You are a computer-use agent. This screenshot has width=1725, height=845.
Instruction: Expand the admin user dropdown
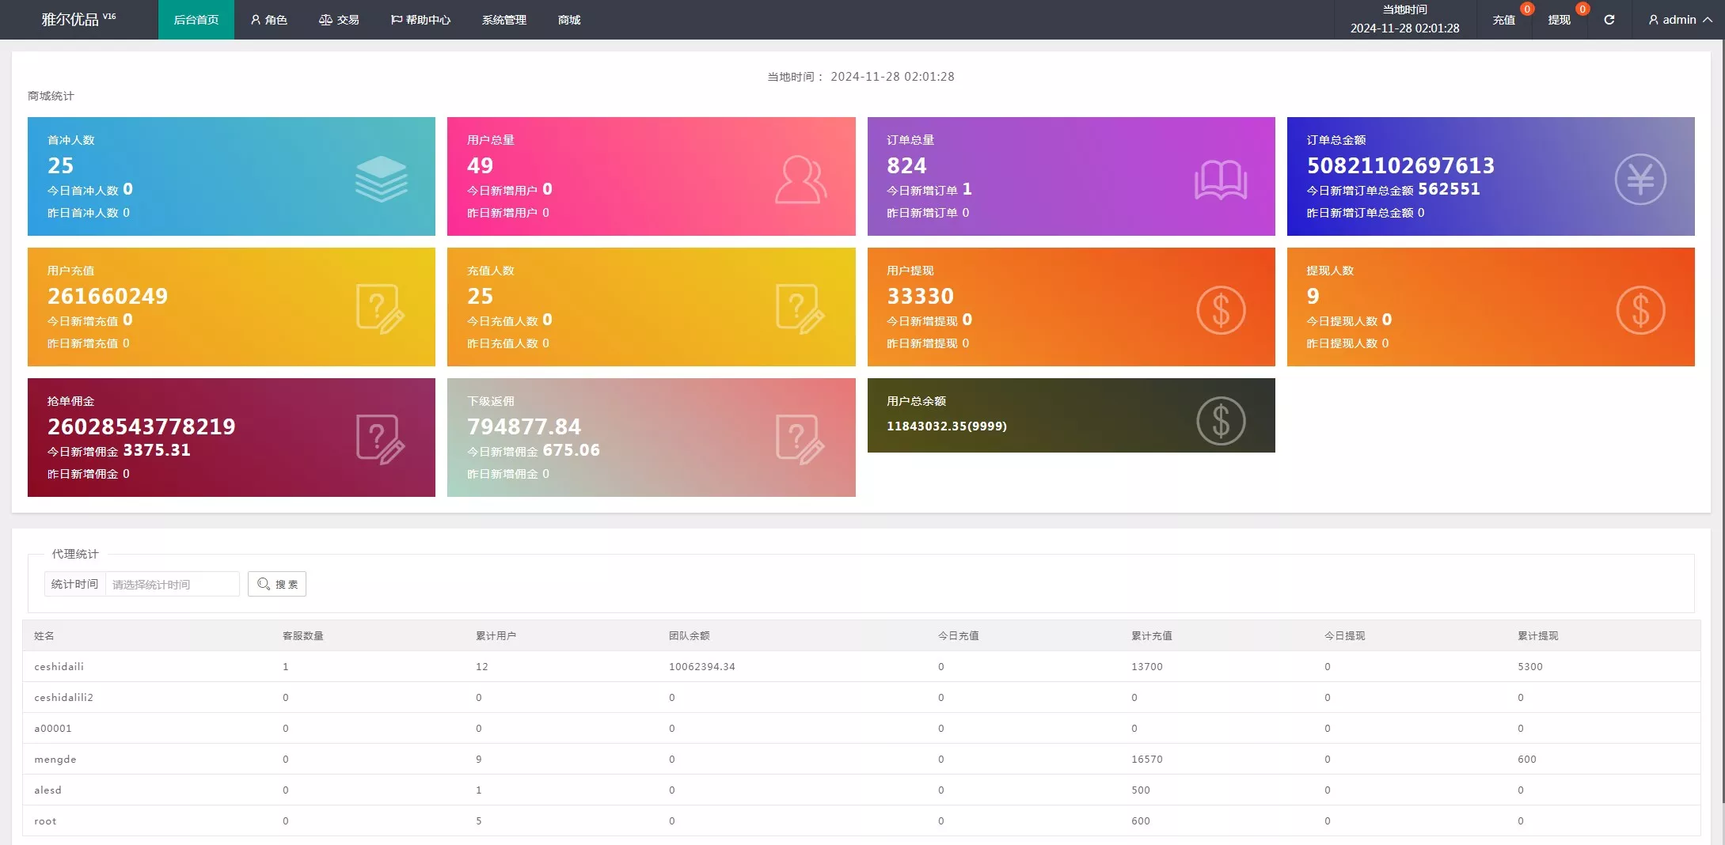(1680, 20)
